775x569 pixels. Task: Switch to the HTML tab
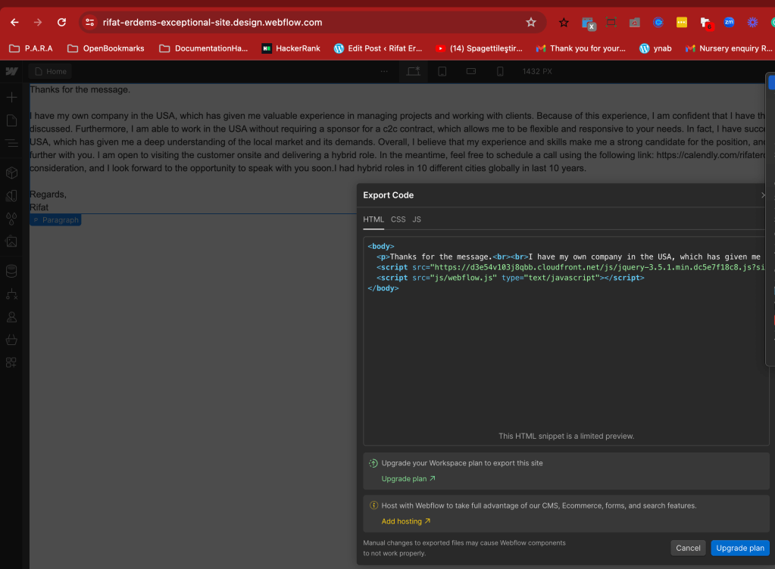pyautogui.click(x=373, y=219)
